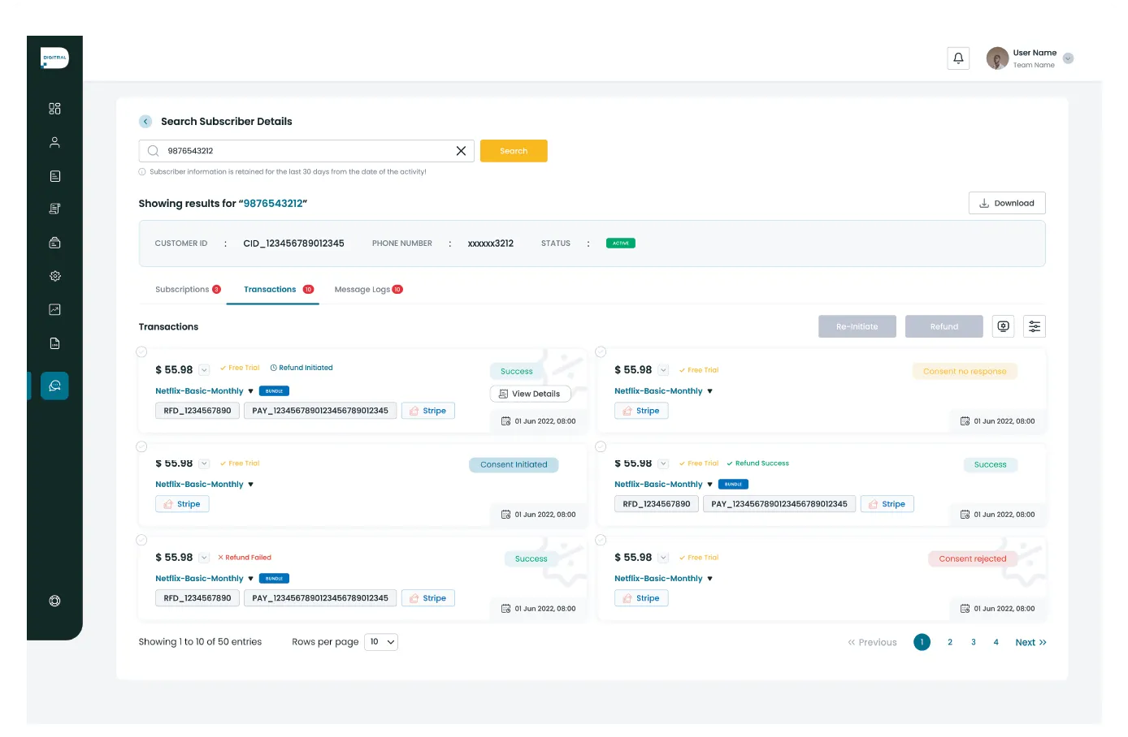Open the analytics chart icon in sidebar

pyautogui.click(x=54, y=310)
